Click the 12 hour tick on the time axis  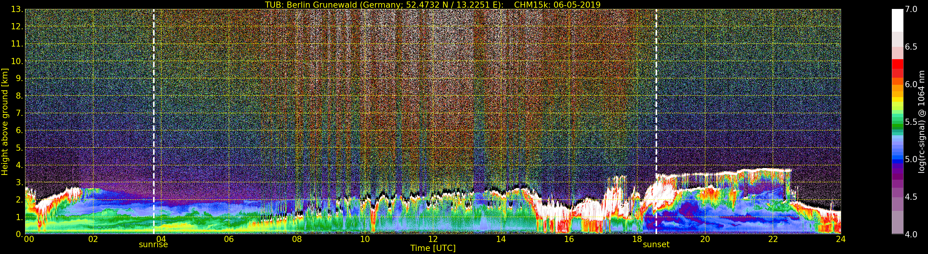(x=433, y=239)
